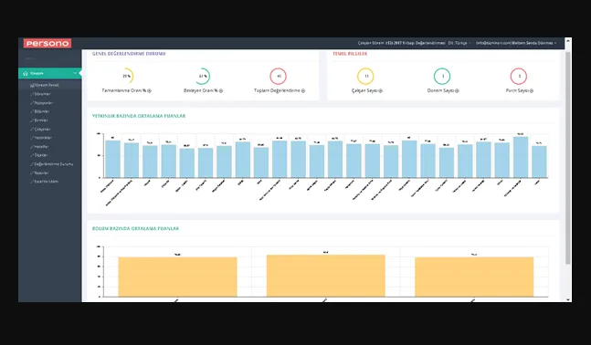
Task: Click the Toplam Değerlendirme red circle
Action: click(x=279, y=76)
